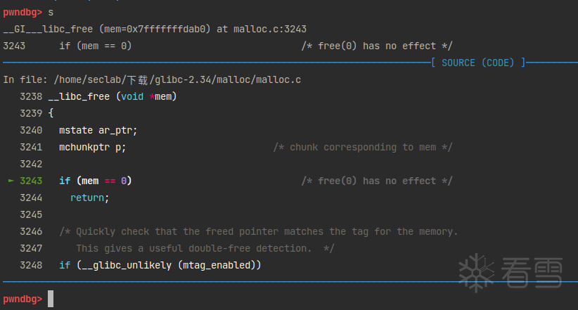578x310 pixels.
Task: Click the green current-line arrow marker
Action: (11, 181)
